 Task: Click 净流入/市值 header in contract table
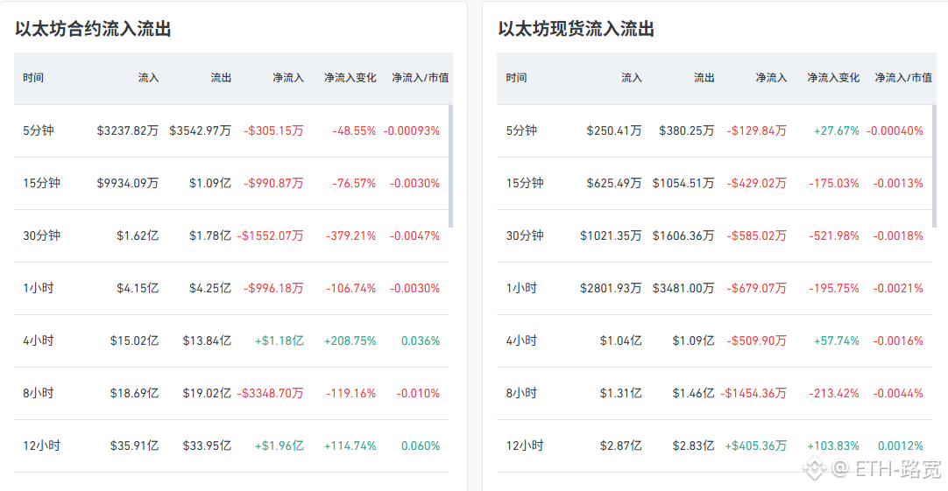click(x=421, y=78)
